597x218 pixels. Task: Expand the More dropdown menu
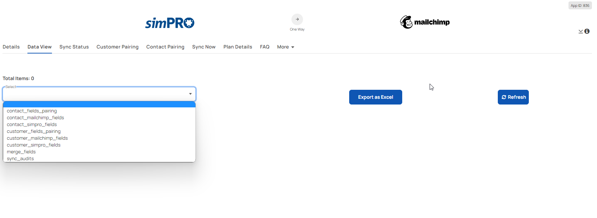click(x=286, y=47)
